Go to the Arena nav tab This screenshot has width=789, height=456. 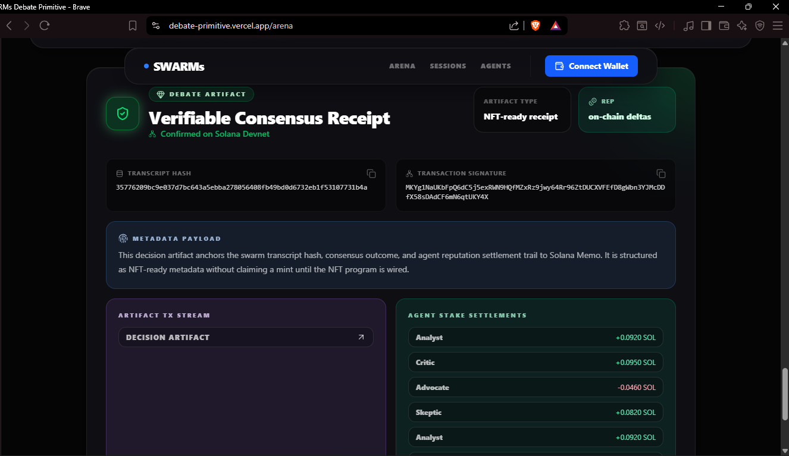click(402, 66)
